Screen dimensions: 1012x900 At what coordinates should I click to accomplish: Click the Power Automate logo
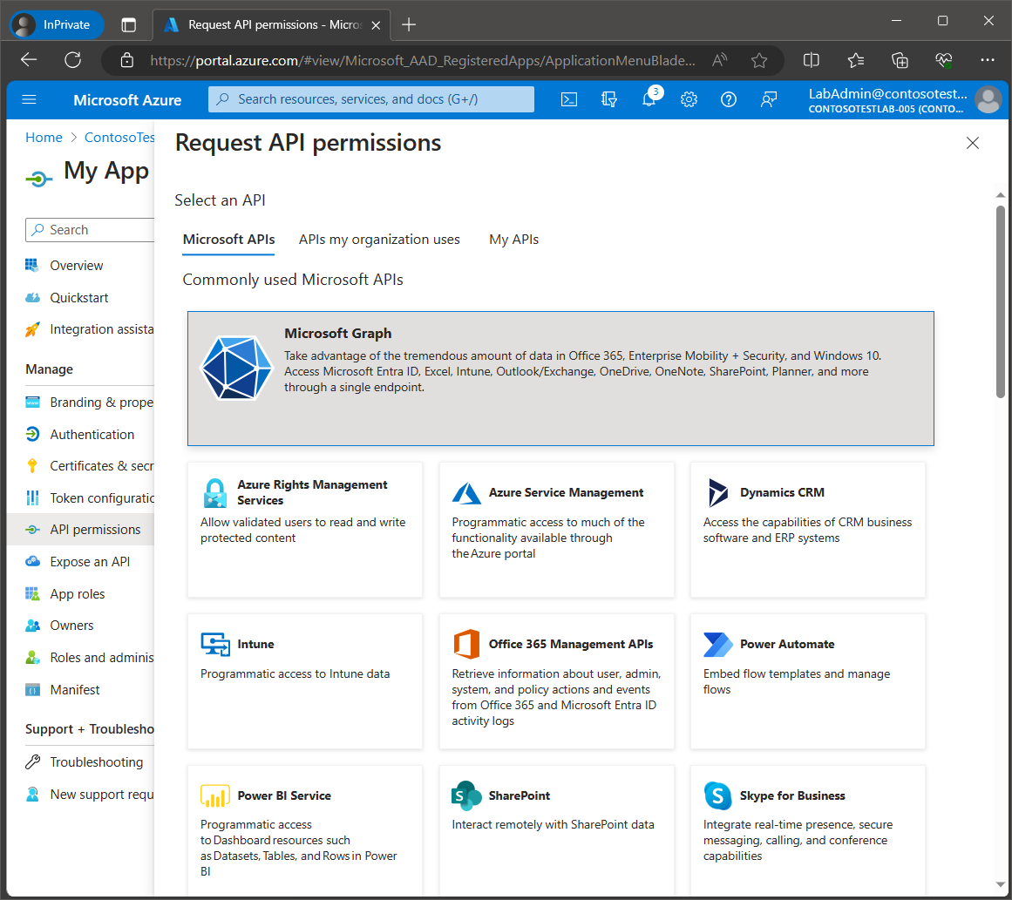717,644
